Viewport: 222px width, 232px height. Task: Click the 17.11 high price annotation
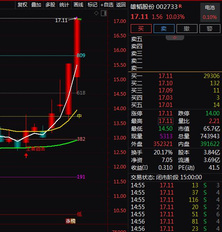(x=62, y=20)
